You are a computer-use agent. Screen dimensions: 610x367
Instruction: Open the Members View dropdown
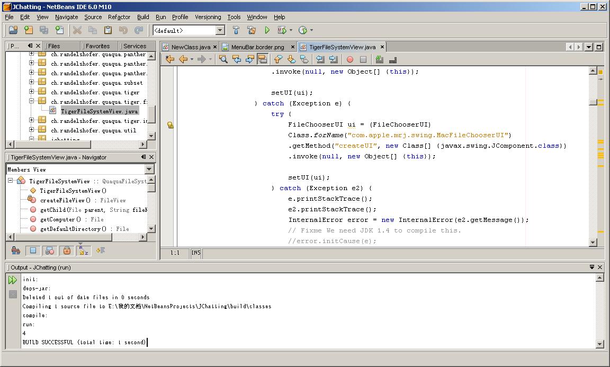149,169
